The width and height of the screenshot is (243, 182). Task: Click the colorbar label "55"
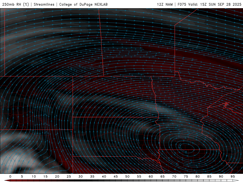pos(139,177)
